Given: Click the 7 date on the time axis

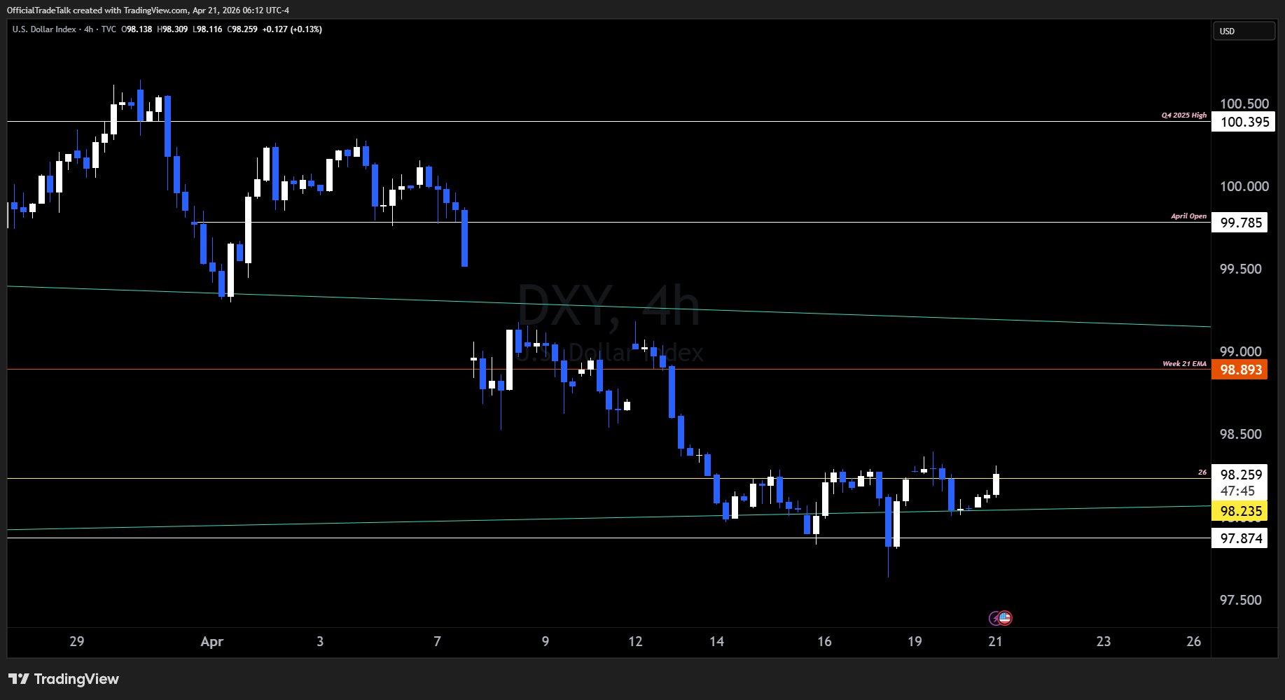Looking at the screenshot, I should pyautogui.click(x=437, y=641).
